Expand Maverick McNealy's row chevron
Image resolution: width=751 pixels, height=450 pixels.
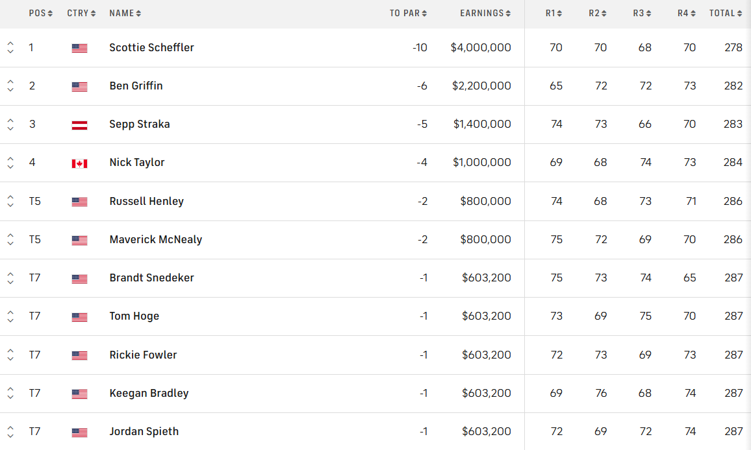coord(10,240)
